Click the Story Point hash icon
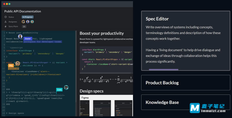232x118 pixels. coord(5,27)
